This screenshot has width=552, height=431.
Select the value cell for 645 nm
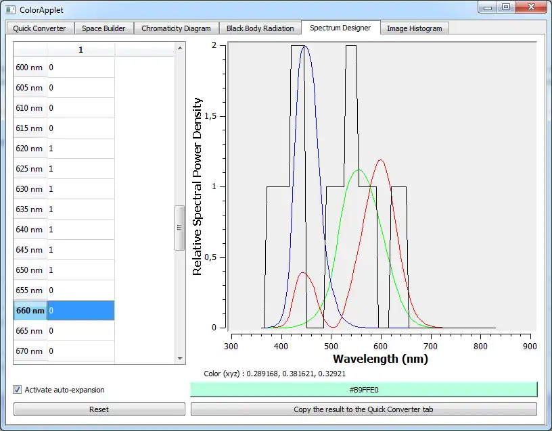81,250
